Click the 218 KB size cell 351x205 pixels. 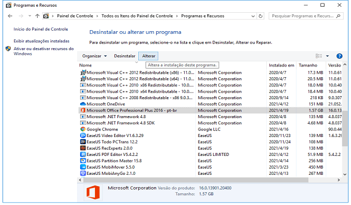(x=316, y=98)
